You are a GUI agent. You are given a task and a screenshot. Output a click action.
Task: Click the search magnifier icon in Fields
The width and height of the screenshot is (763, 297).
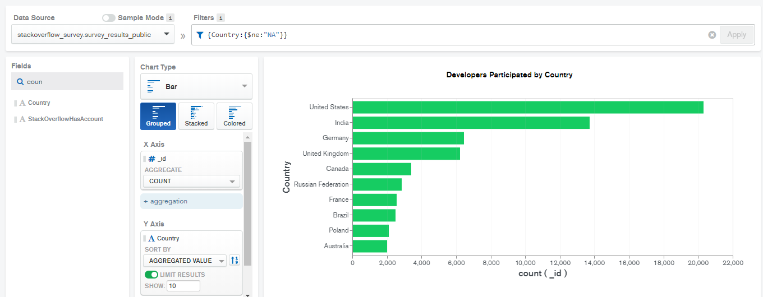pos(20,82)
